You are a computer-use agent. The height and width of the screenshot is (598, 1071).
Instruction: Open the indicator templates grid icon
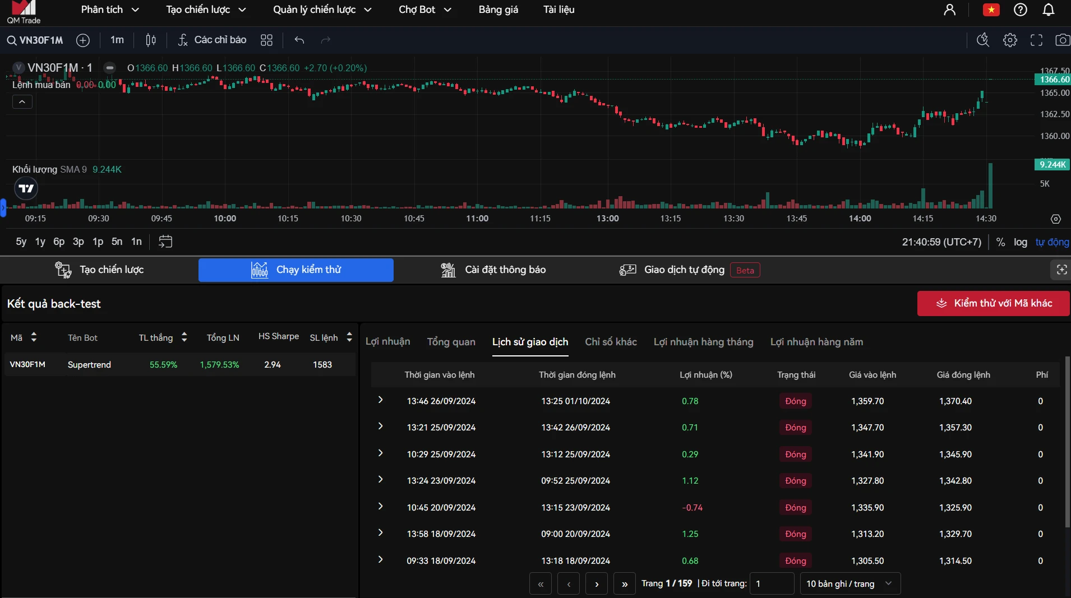click(266, 40)
